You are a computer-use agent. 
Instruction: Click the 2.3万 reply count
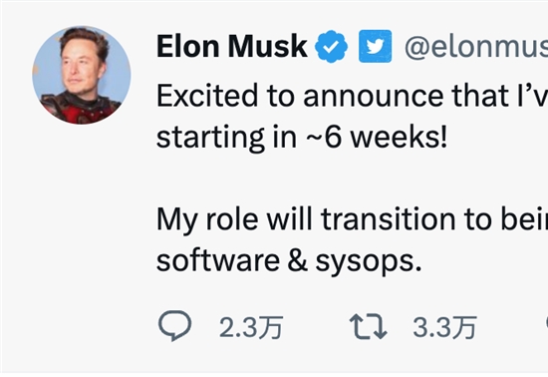point(251,327)
